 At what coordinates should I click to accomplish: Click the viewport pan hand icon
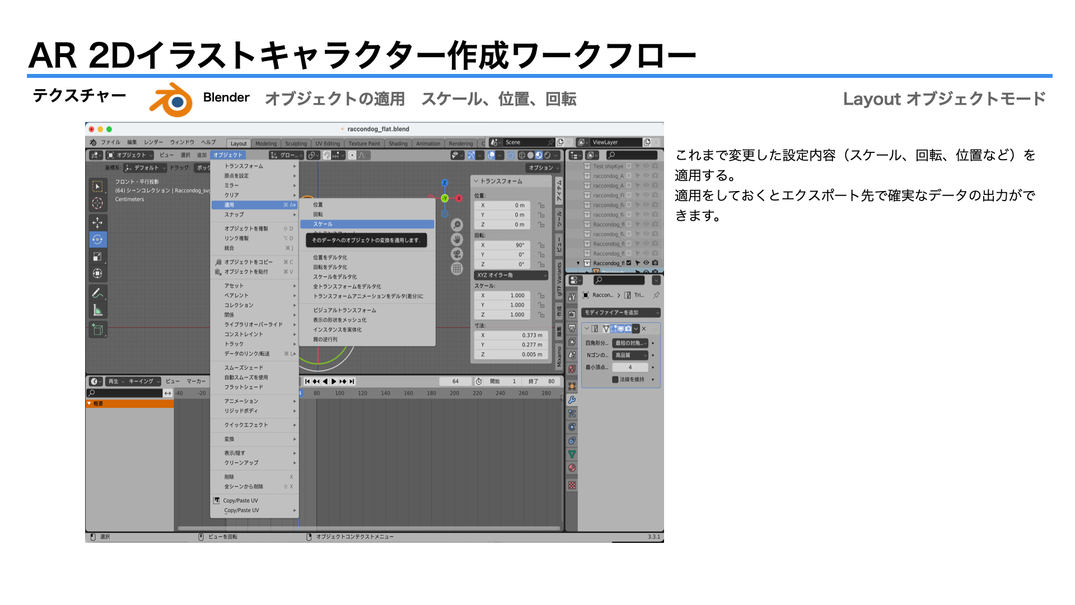[457, 239]
